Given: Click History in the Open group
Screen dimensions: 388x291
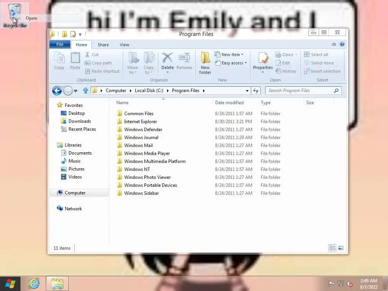Looking at the screenshot, I should click(x=286, y=71).
